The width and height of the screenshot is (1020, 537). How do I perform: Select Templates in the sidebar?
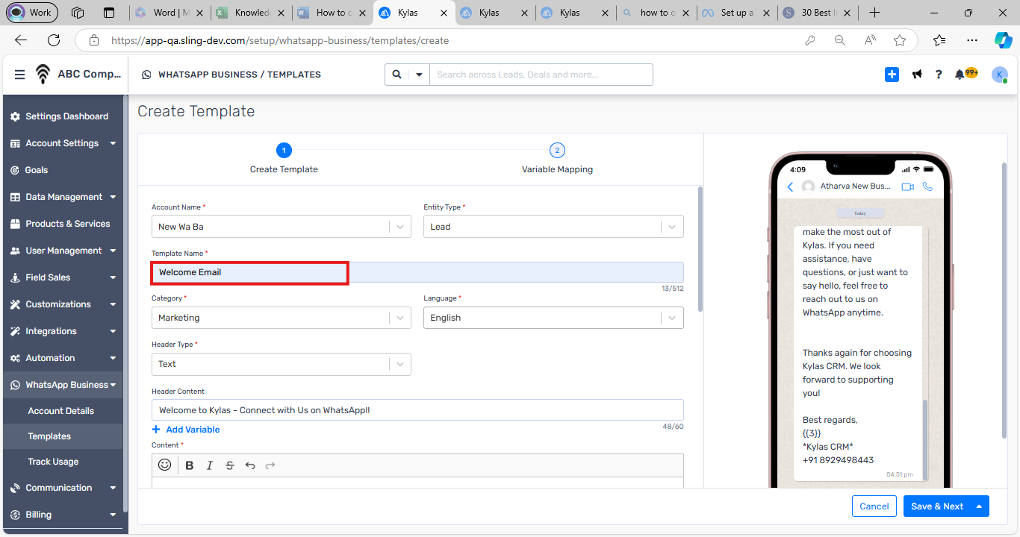click(x=62, y=436)
